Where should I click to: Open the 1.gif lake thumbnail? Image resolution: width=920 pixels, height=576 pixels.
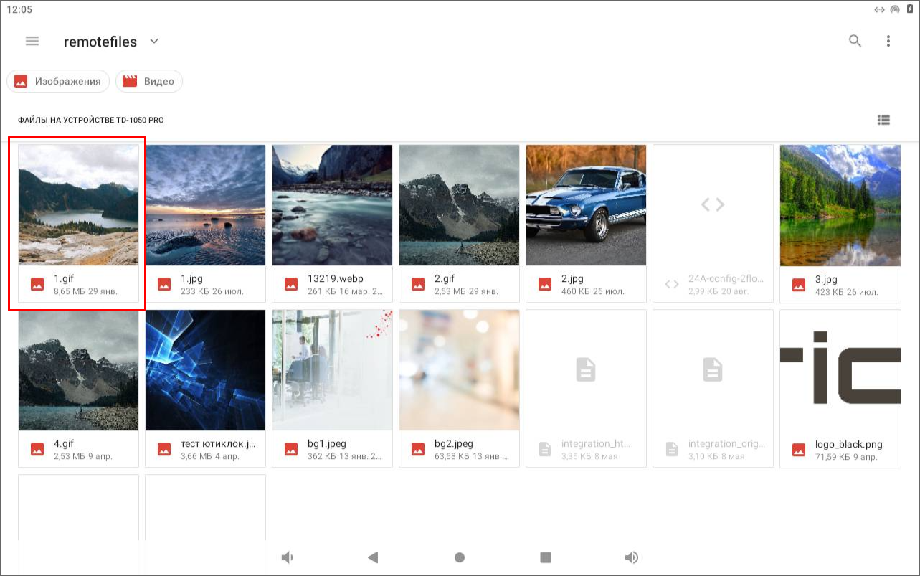click(x=79, y=205)
